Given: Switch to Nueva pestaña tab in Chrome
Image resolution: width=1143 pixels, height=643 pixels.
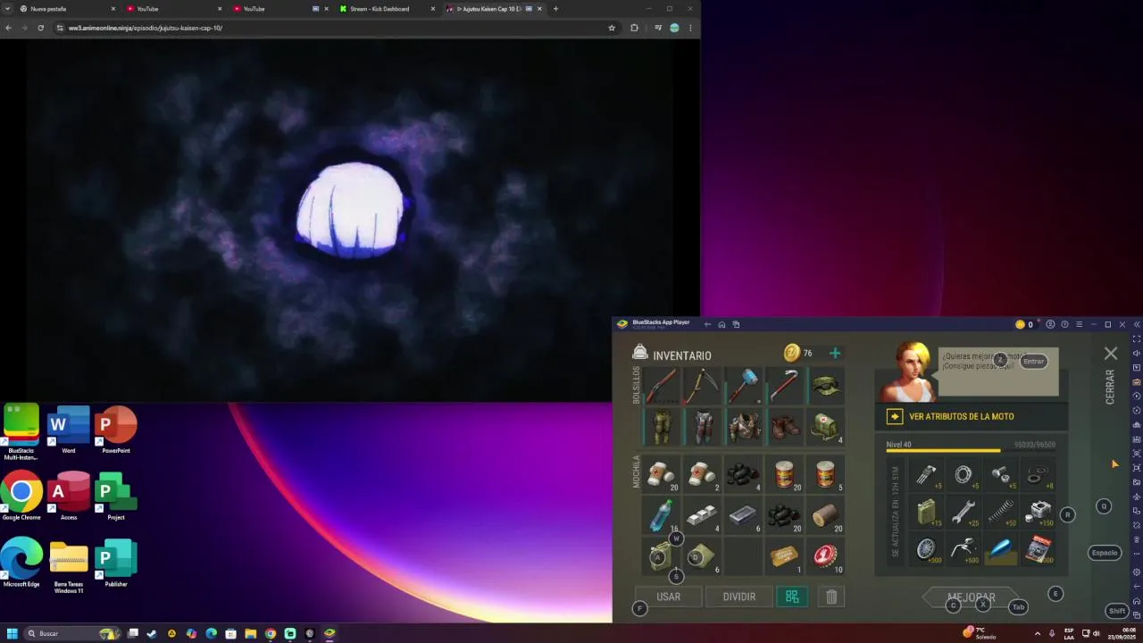Looking at the screenshot, I should click(x=67, y=9).
